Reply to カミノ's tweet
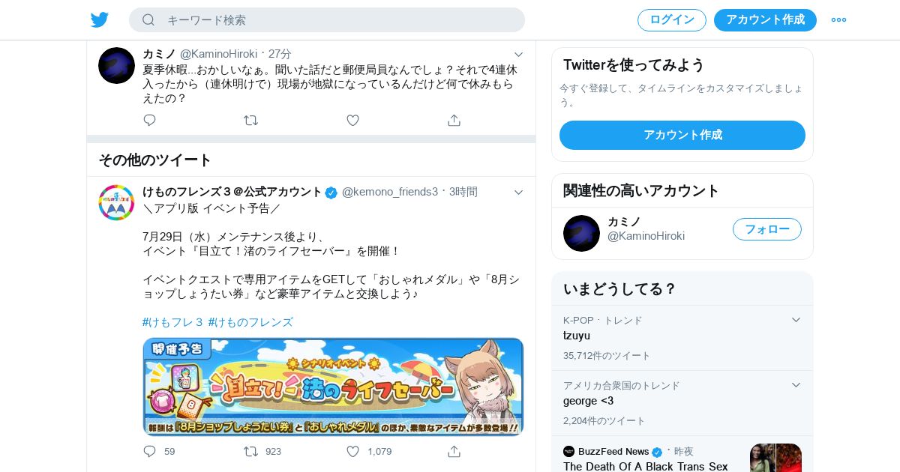The width and height of the screenshot is (900, 472). pyautogui.click(x=149, y=120)
